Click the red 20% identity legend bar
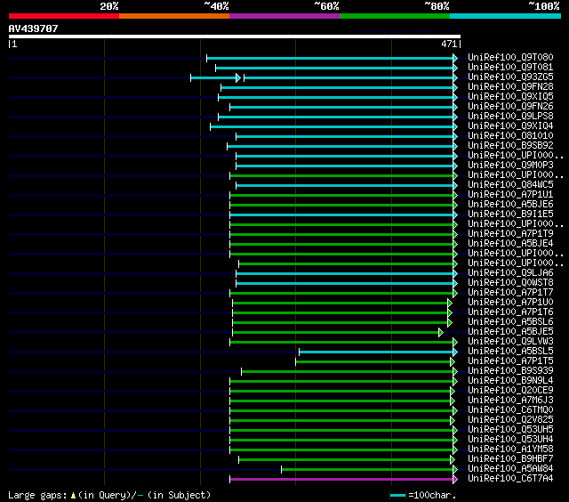 pyautogui.click(x=64, y=16)
